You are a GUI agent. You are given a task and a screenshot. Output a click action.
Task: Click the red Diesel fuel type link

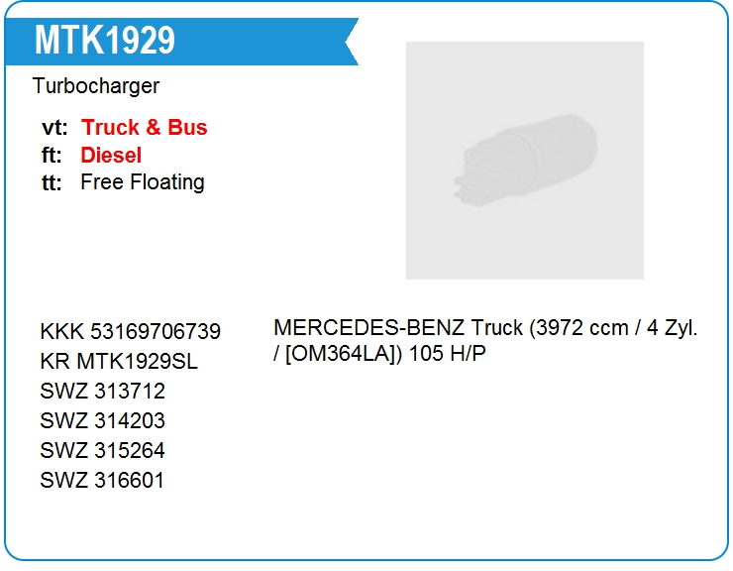(111, 156)
